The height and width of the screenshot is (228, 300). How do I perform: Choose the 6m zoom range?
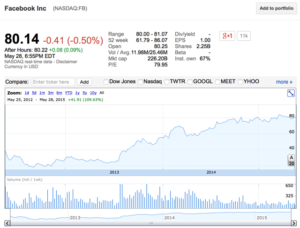tap(60, 93)
